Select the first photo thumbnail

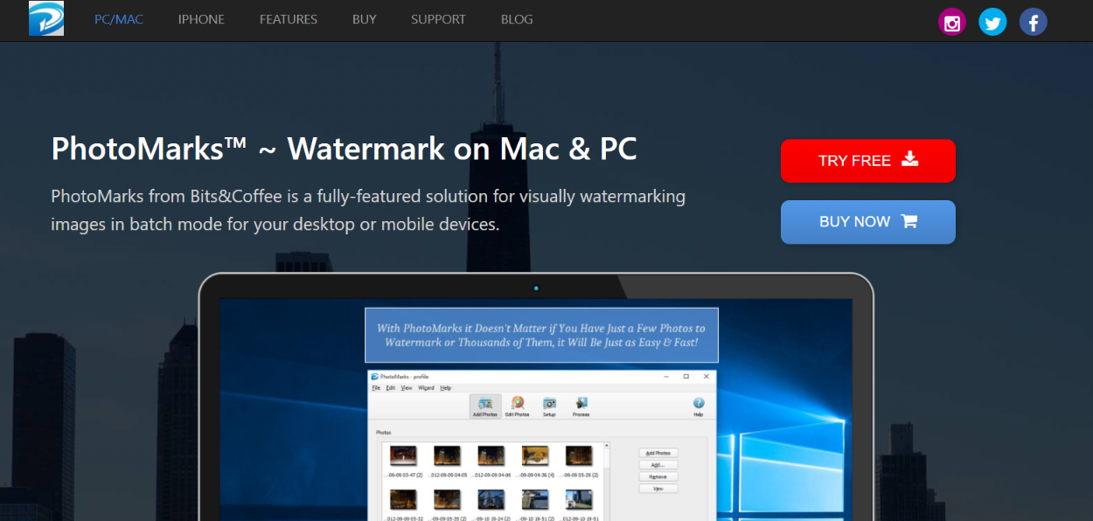tap(403, 456)
